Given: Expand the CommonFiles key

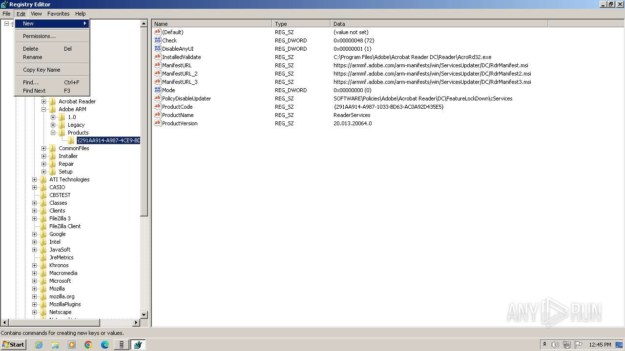Looking at the screenshot, I should (43, 148).
